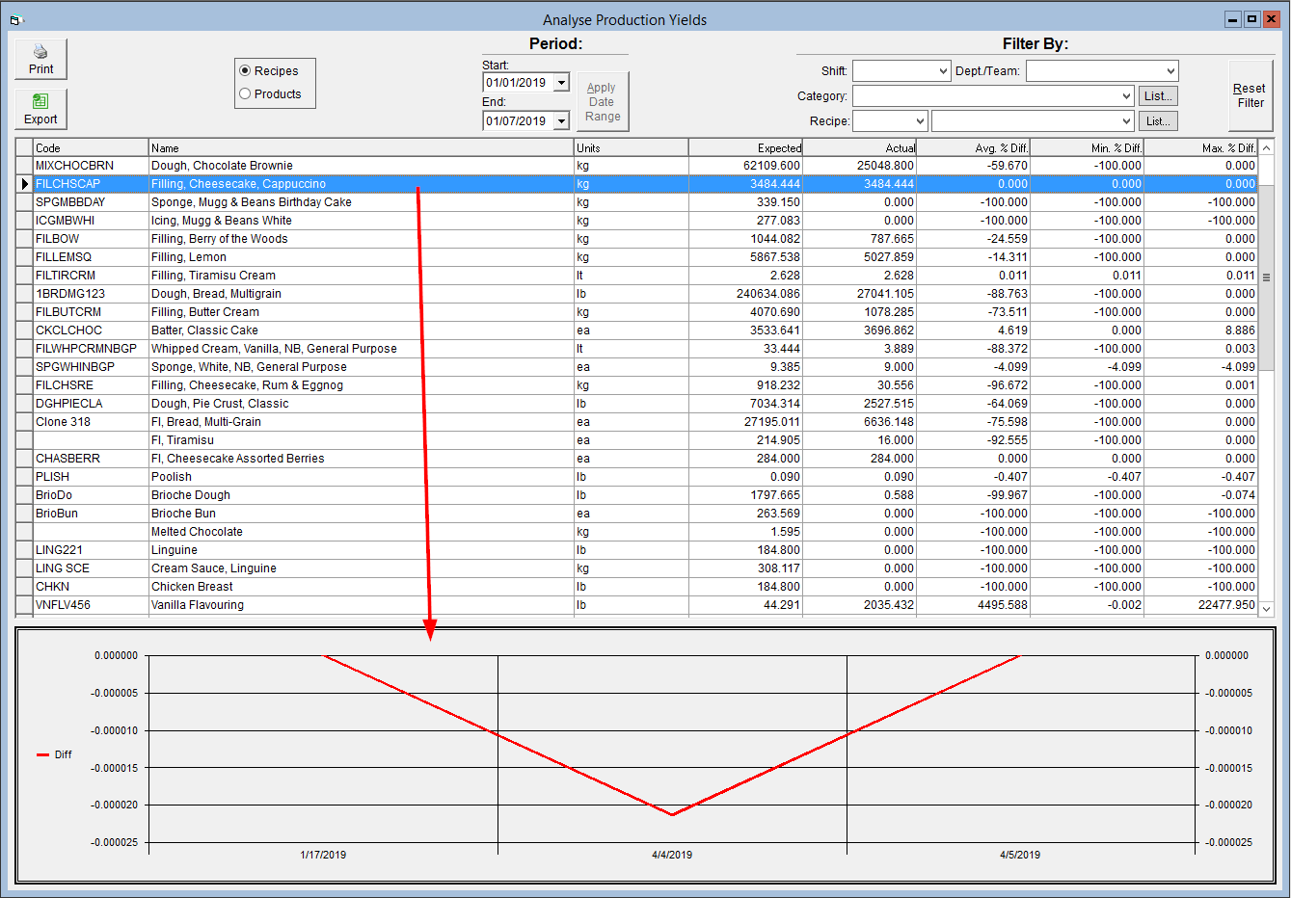The width and height of the screenshot is (1291, 898).
Task: Select the Products radio button
Action: [x=270, y=94]
